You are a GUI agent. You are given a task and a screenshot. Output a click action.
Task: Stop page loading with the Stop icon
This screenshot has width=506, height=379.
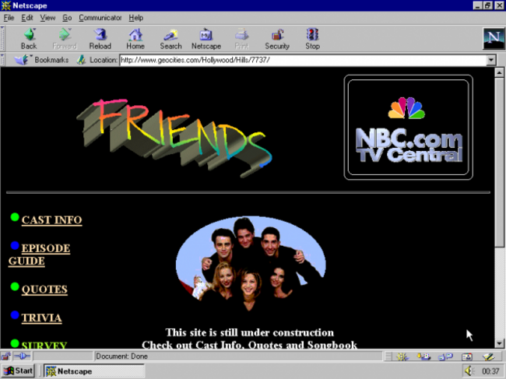coord(312,39)
